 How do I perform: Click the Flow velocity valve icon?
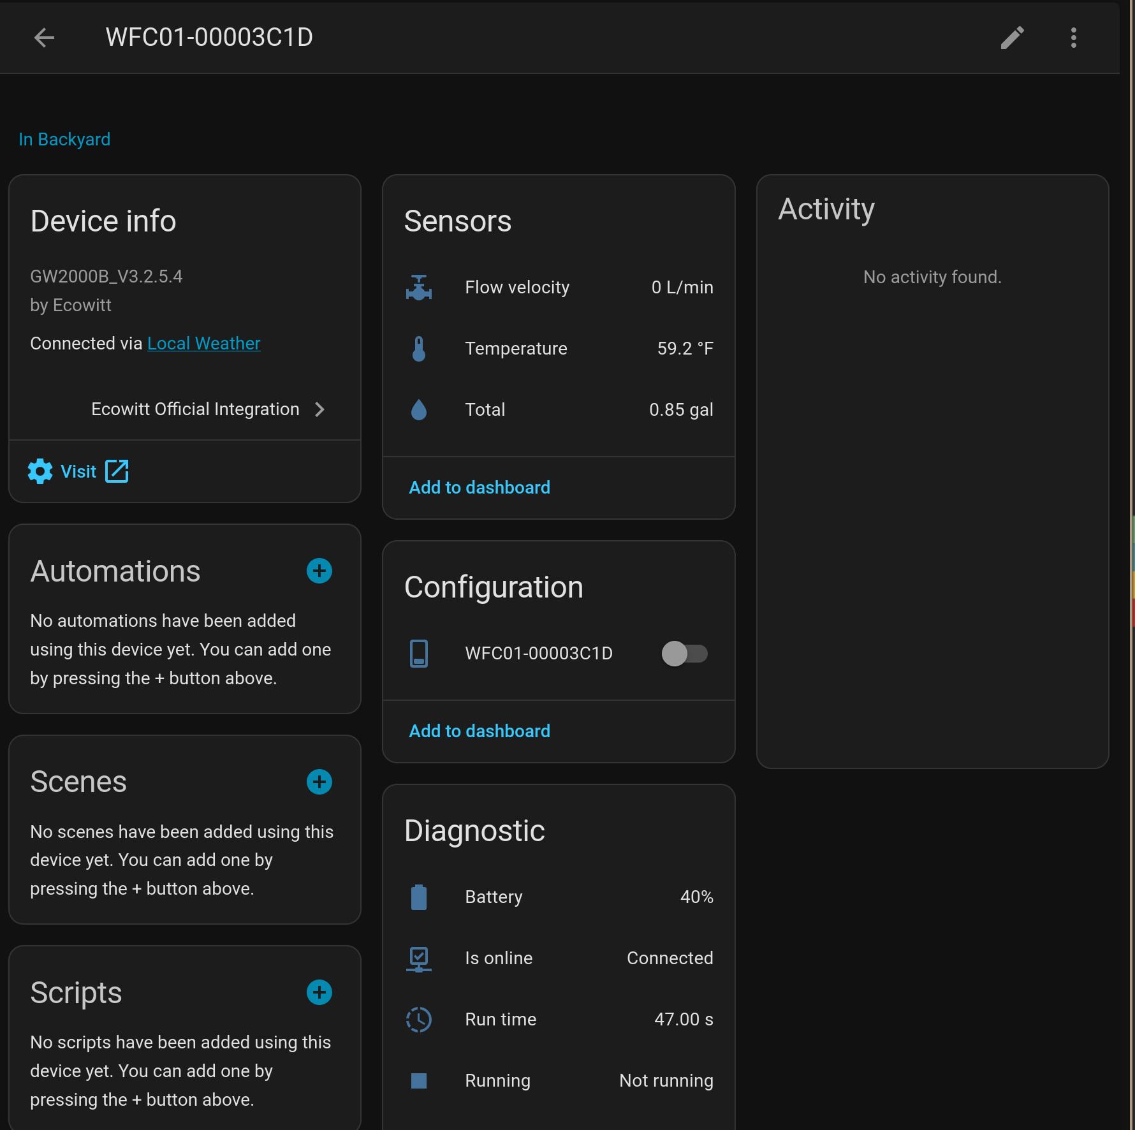[x=419, y=288]
